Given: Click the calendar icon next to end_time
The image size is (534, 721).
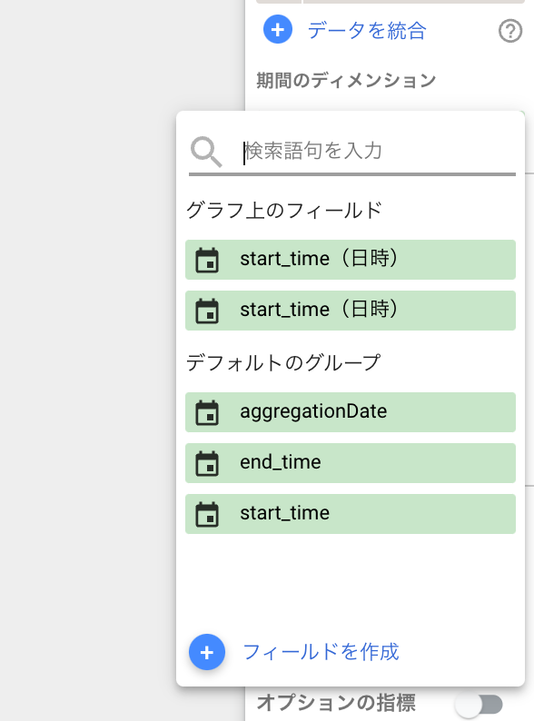Looking at the screenshot, I should 207,463.
